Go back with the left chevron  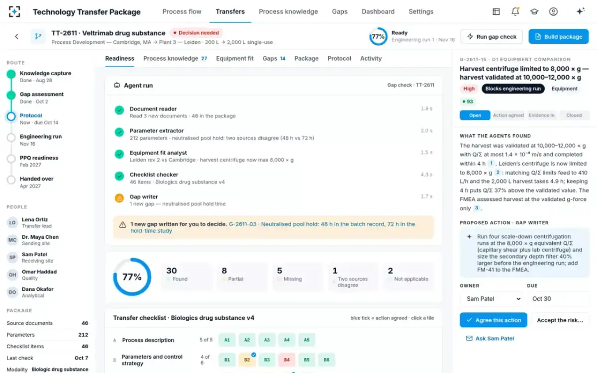tap(16, 36)
